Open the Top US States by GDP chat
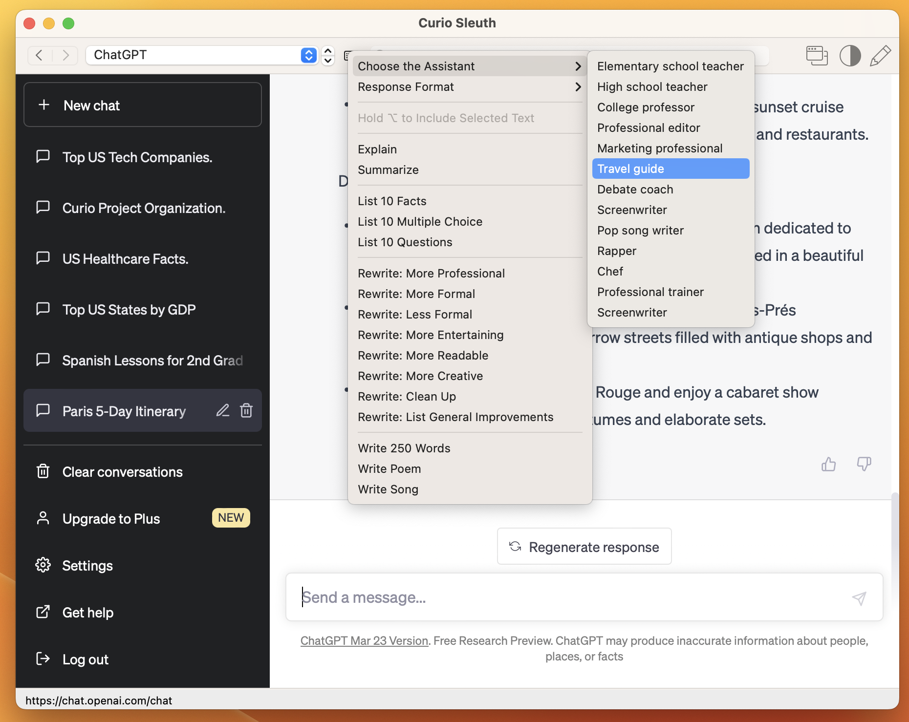The width and height of the screenshot is (909, 722). (143, 310)
